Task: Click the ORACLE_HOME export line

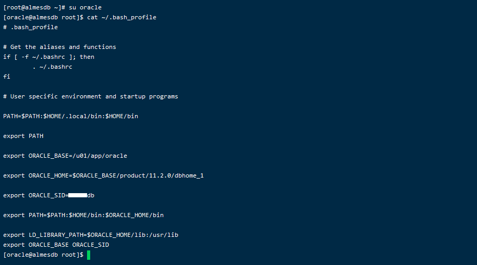Action: (103, 175)
